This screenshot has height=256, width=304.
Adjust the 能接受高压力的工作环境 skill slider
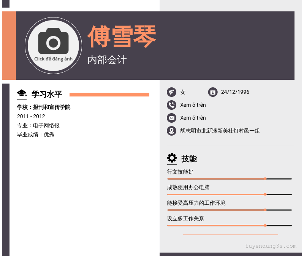pos(265,210)
